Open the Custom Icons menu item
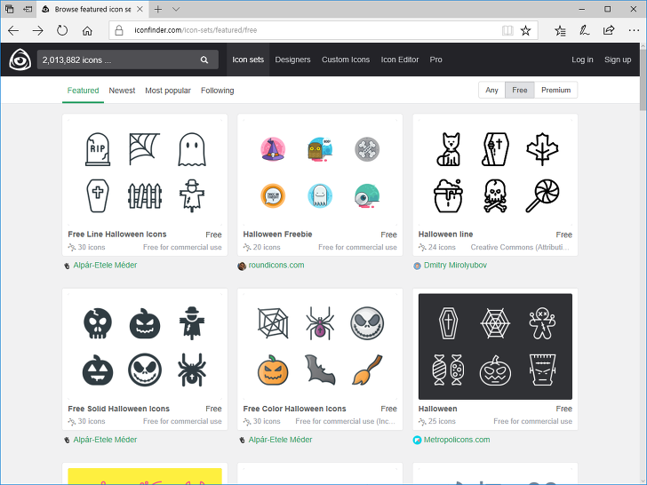The height and width of the screenshot is (485, 647). click(346, 60)
